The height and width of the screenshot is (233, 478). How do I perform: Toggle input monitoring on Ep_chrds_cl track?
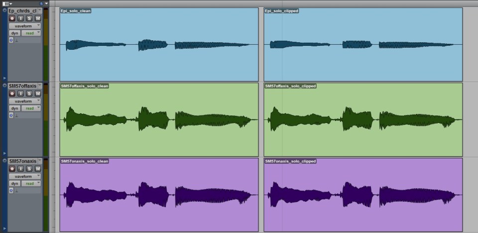21,18
